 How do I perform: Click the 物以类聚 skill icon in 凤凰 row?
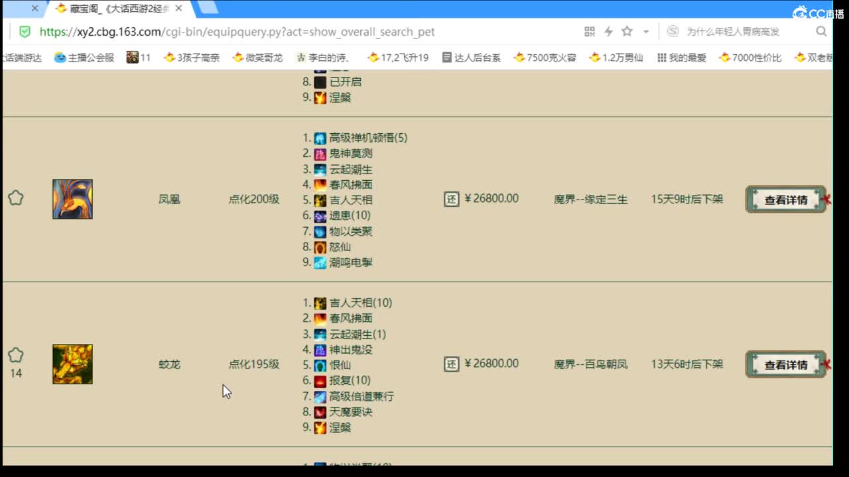click(x=320, y=231)
